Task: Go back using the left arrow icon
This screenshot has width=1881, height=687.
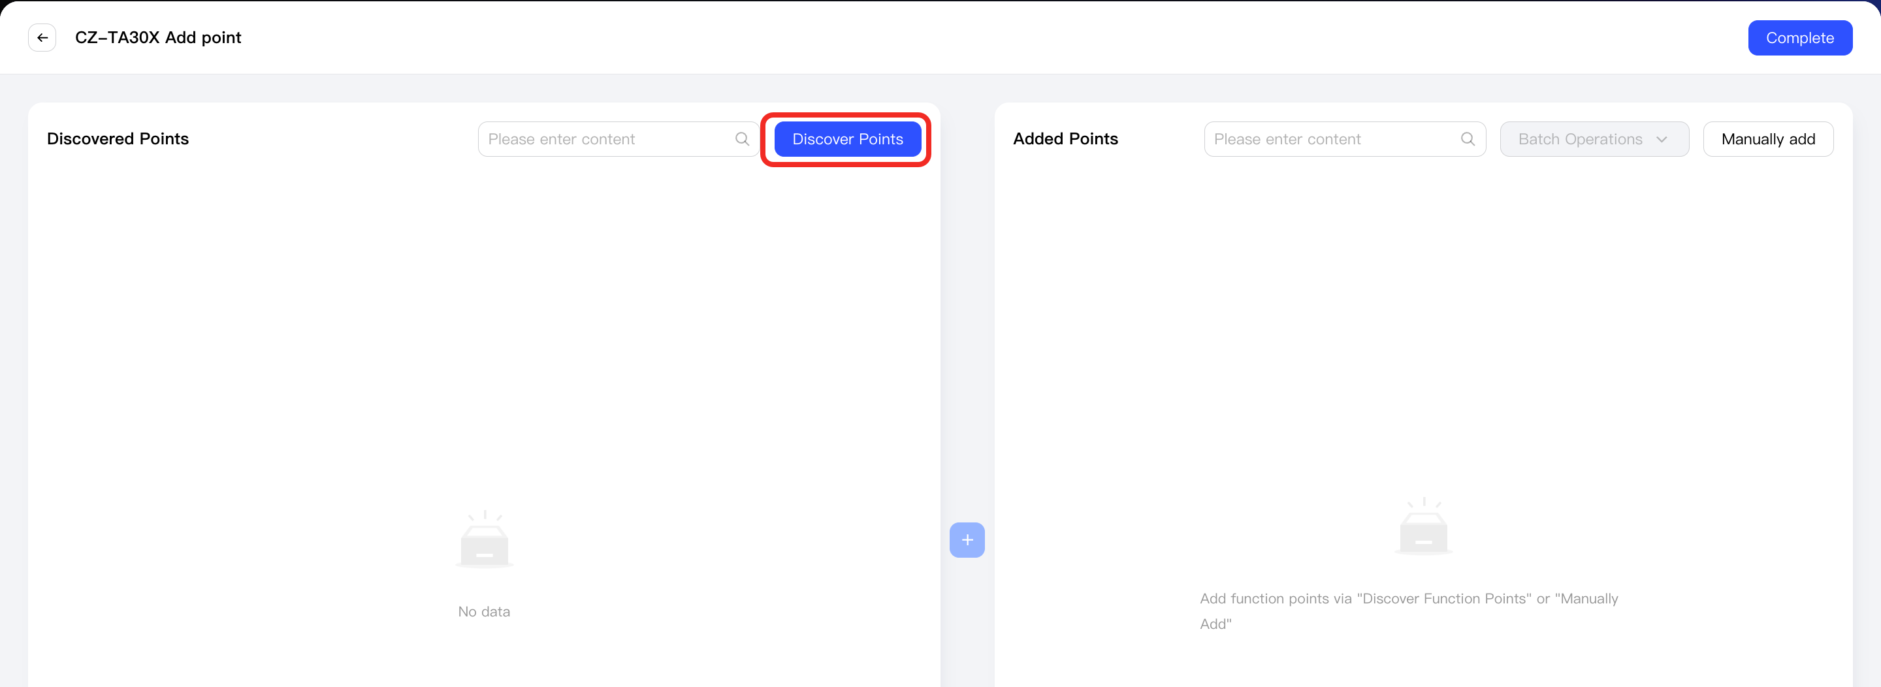Action: 42,38
